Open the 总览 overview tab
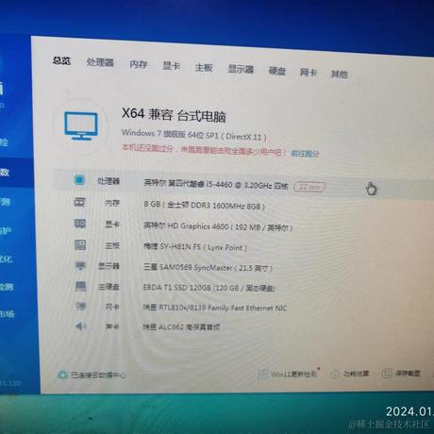Screen dimensions: 434x434 point(61,60)
